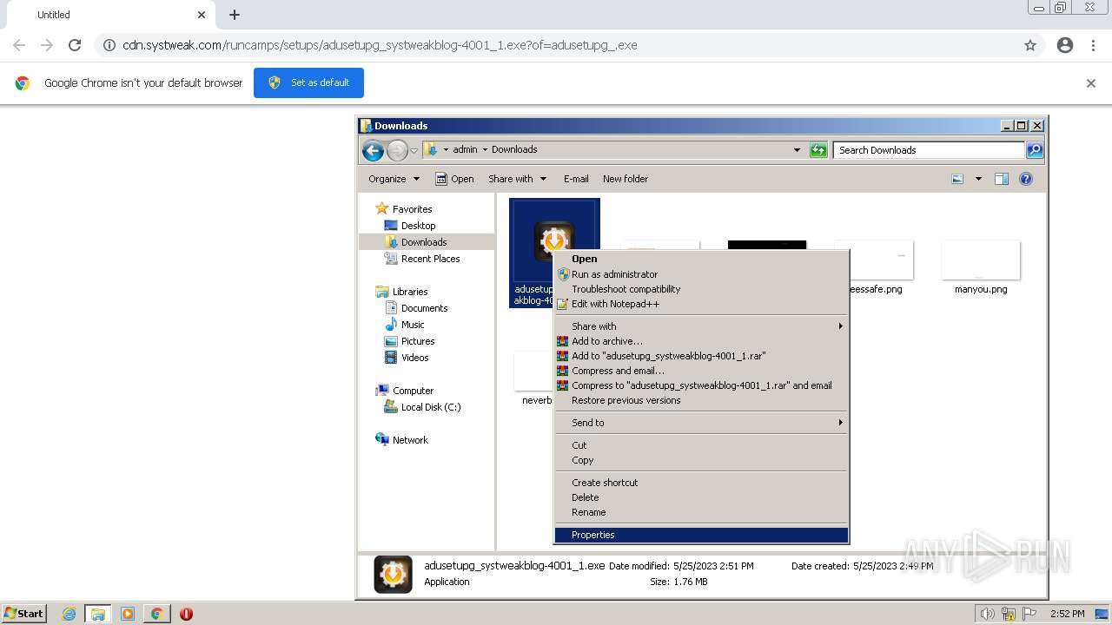Image resolution: width=1112 pixels, height=625 pixels.
Task: Click the Set as default button
Action: (308, 82)
